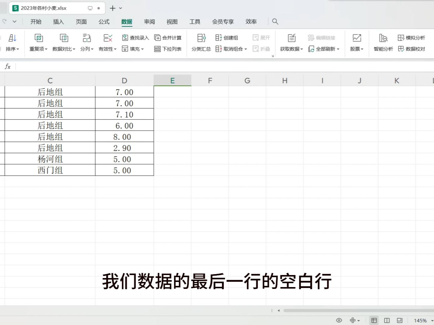
Task: Select the cell containing 杨河组
Action: (50, 159)
